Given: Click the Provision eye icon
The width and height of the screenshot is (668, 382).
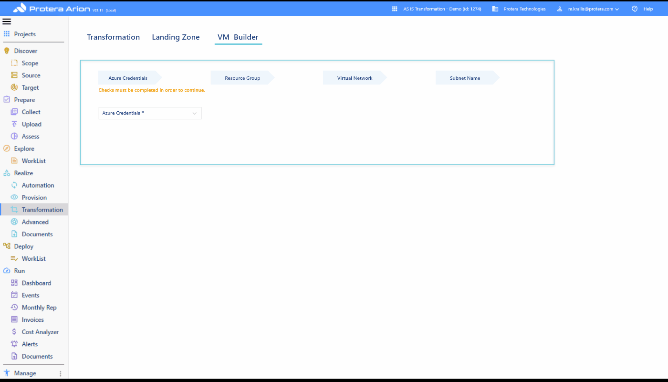Looking at the screenshot, I should [14, 197].
